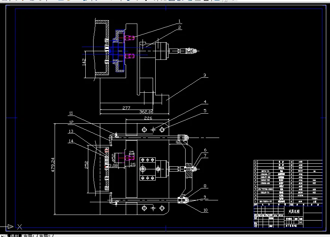Screen dimensions: 330x237
Task: Pick the 226 dimension text
Action: pyautogui.click(x=148, y=118)
